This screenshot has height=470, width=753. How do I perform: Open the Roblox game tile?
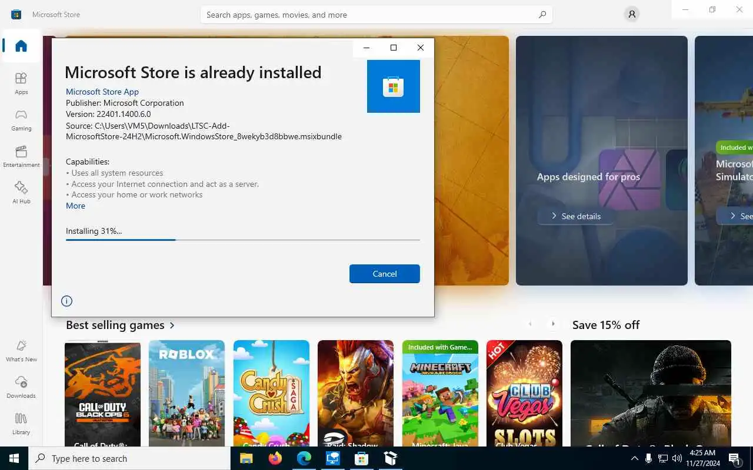(x=186, y=393)
